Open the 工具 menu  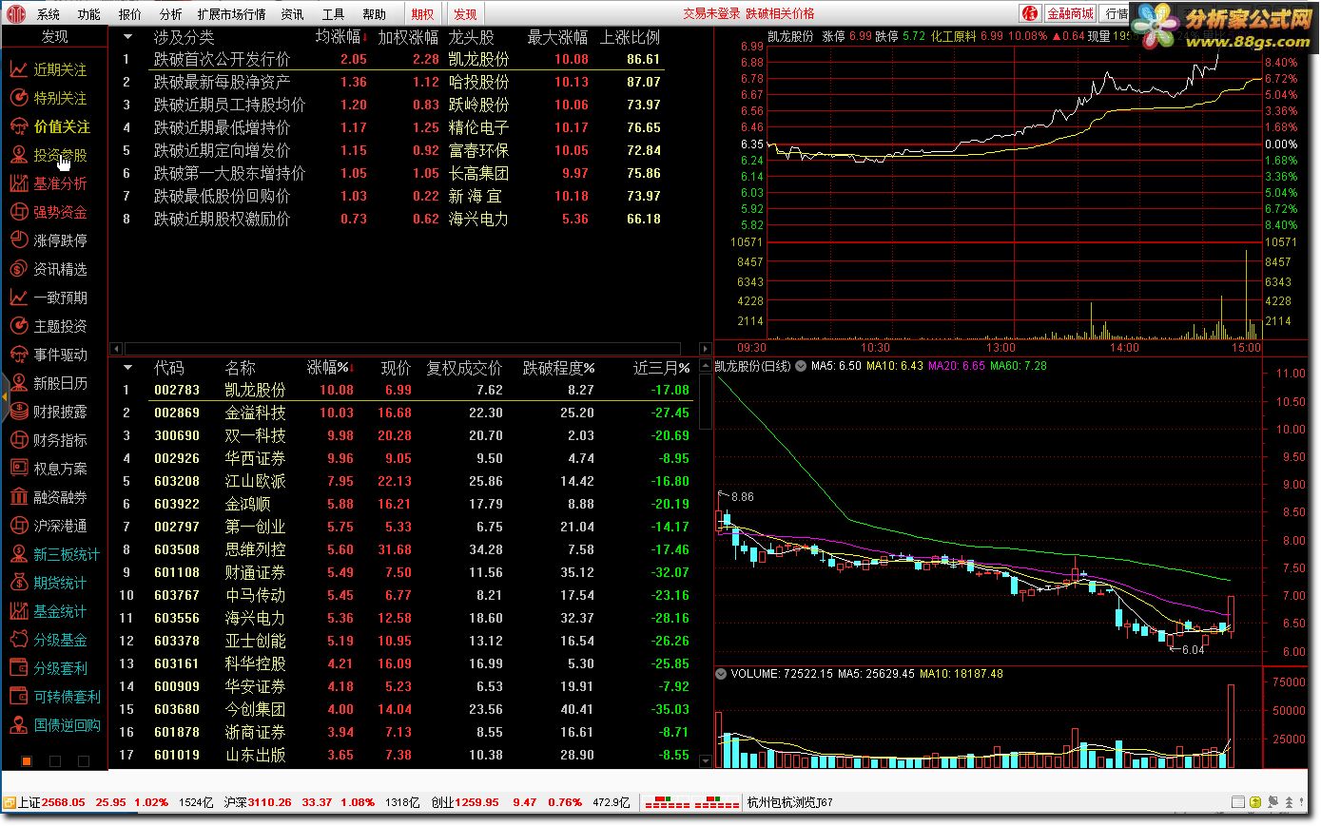pyautogui.click(x=334, y=14)
